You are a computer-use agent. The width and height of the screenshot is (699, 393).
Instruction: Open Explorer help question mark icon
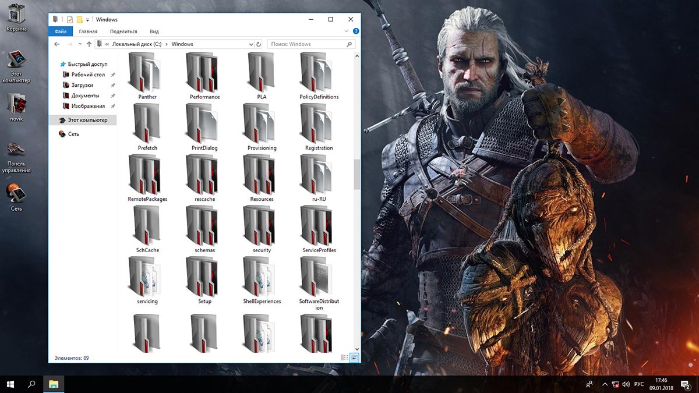pos(356,31)
